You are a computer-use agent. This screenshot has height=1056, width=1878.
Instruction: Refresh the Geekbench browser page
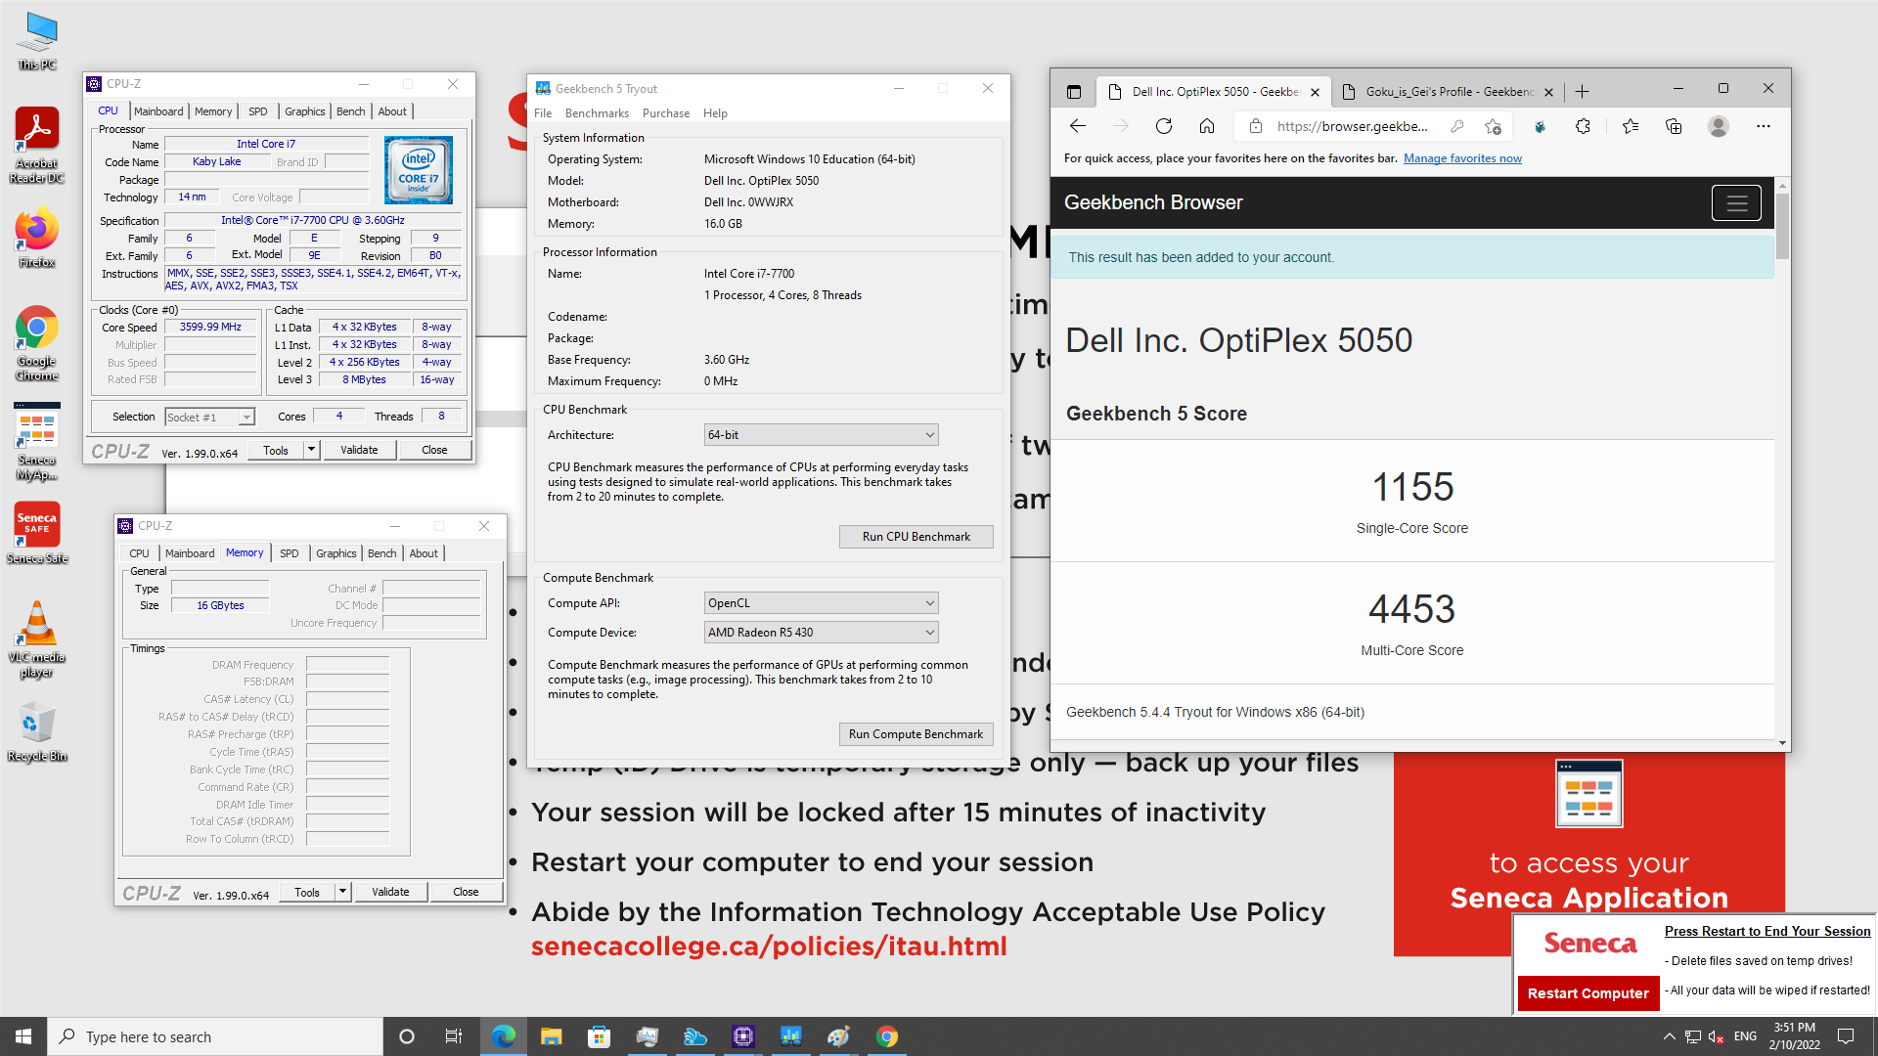pos(1163,126)
